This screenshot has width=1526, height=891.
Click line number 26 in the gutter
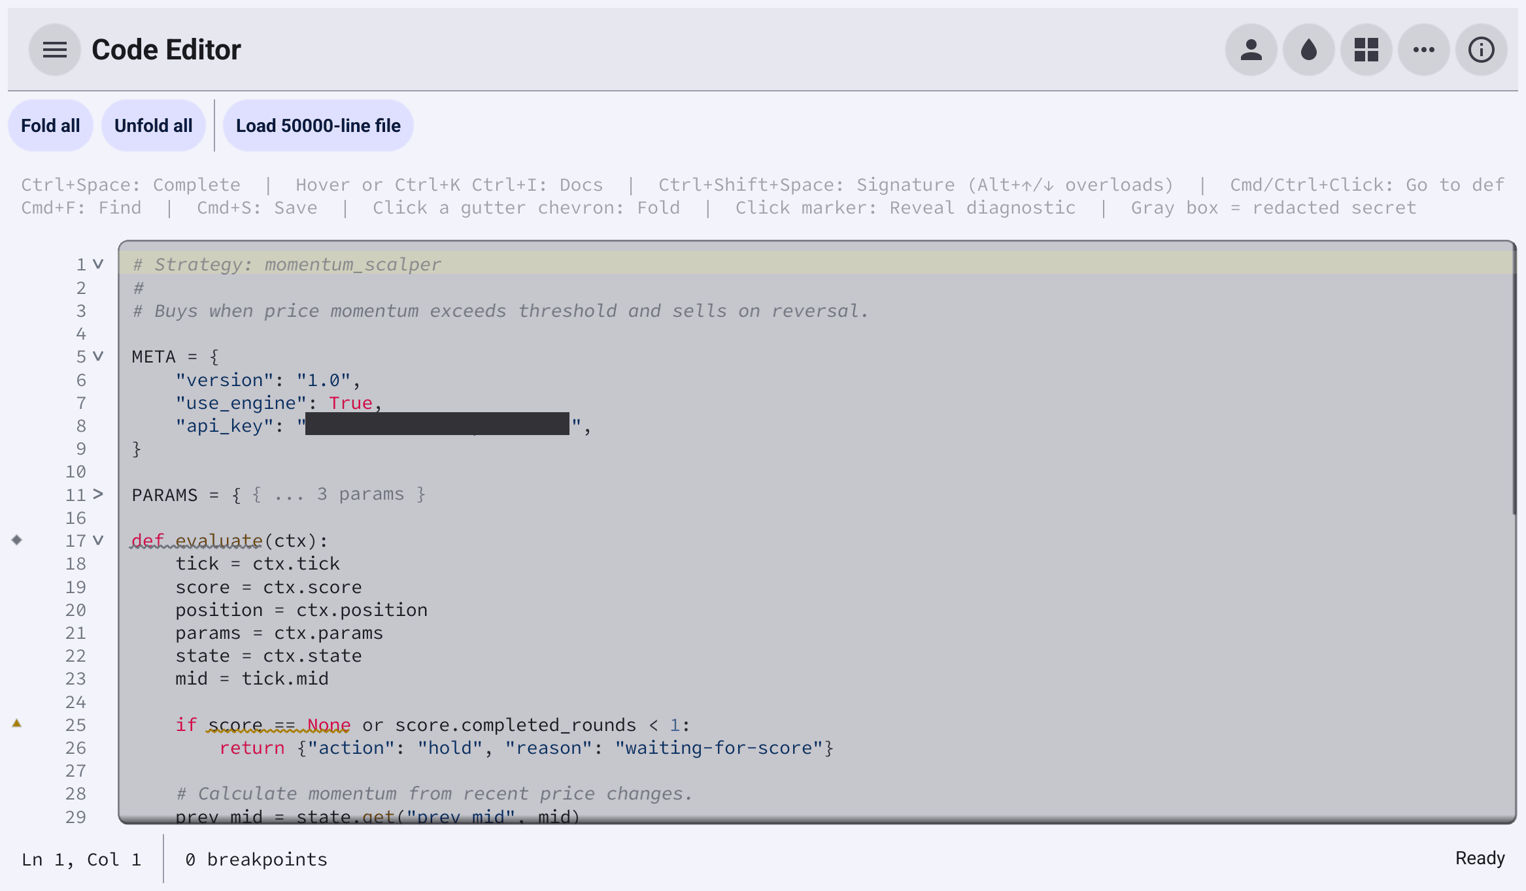tap(76, 748)
